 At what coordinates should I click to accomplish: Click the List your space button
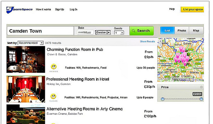point(192,10)
